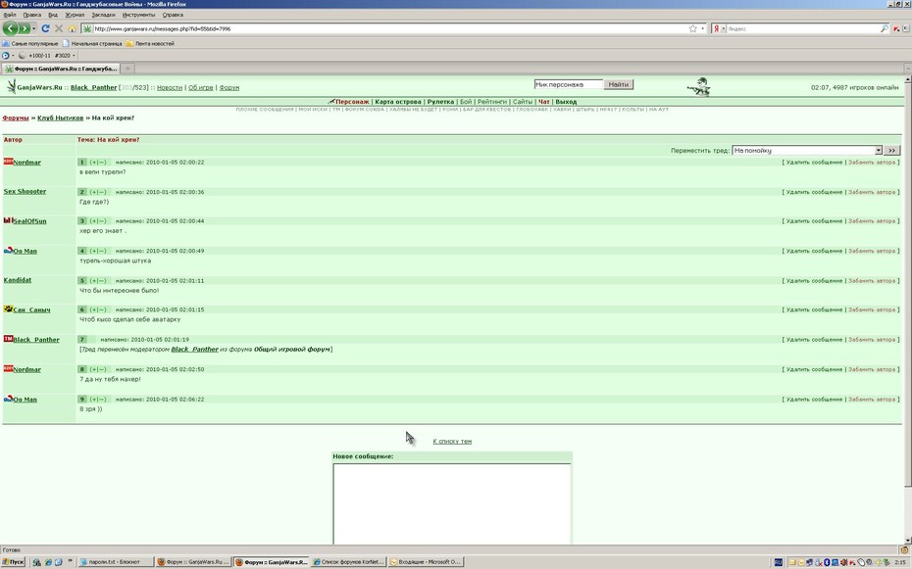
Task: Open a new tab with the plus button
Action: click(x=127, y=69)
